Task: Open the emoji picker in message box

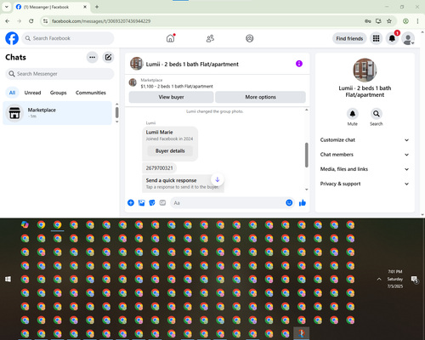Action: (289, 202)
